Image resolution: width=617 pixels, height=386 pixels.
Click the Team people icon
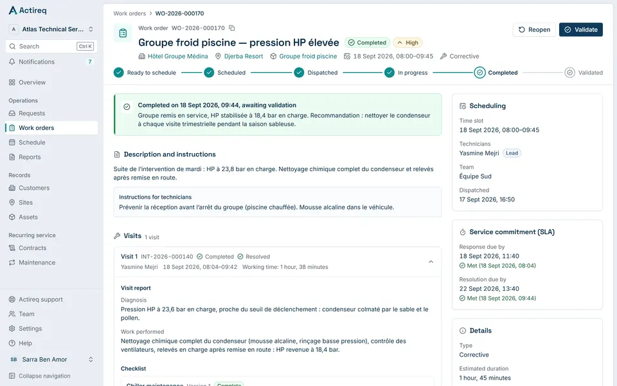click(x=12, y=314)
